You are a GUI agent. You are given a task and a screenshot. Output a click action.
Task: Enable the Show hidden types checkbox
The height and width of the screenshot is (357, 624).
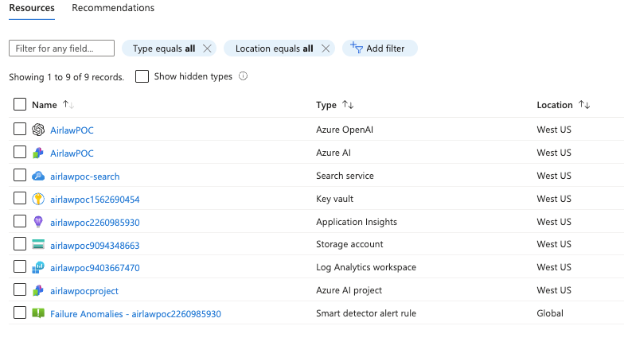click(142, 77)
